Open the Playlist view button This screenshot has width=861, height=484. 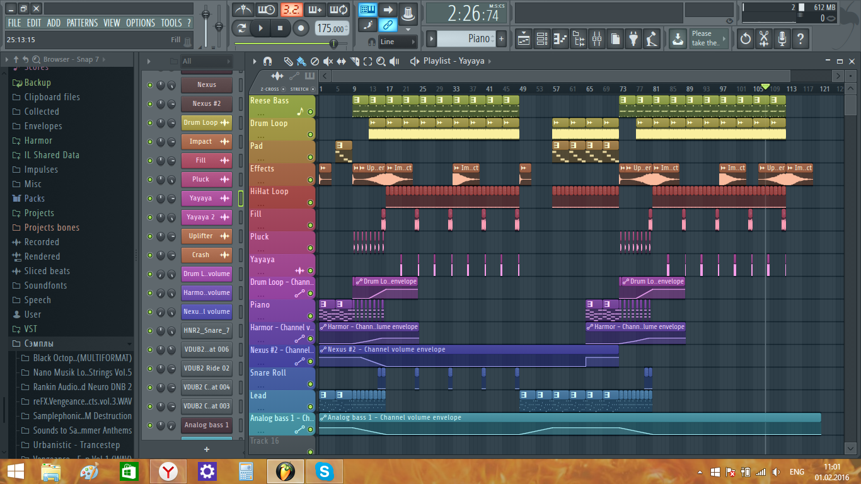coord(523,38)
